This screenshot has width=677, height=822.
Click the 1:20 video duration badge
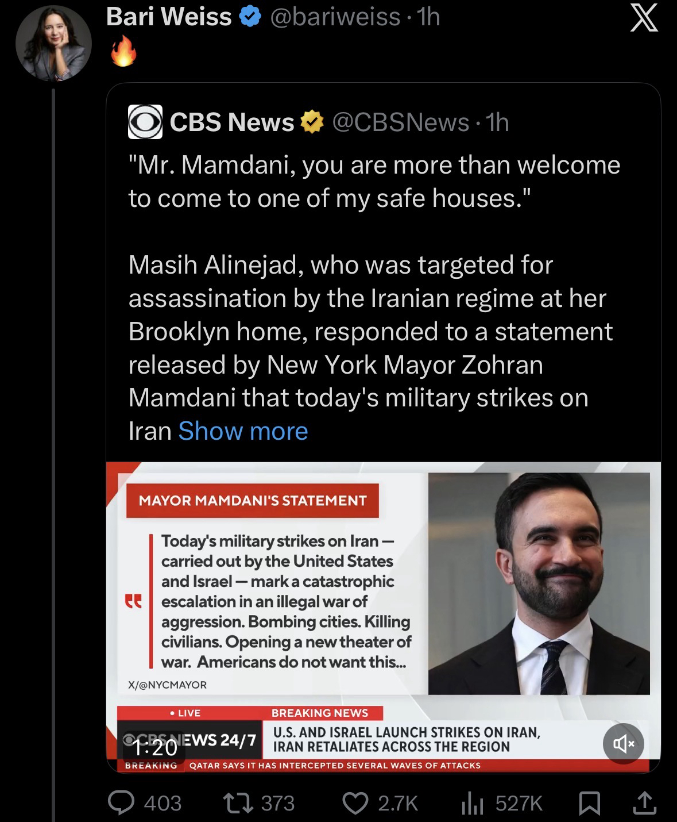pyautogui.click(x=154, y=747)
